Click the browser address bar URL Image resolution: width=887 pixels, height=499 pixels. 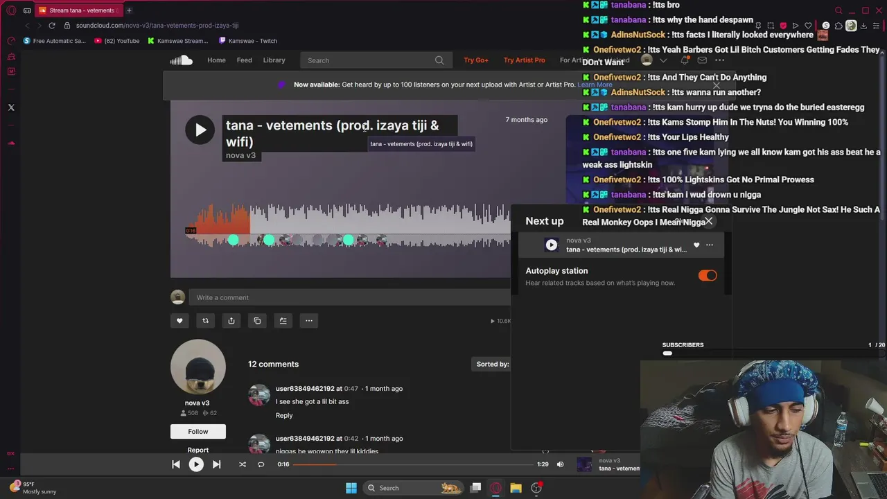[x=157, y=26]
